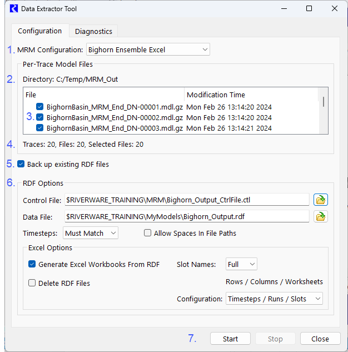
Task: Click the Start button
Action: point(230,339)
